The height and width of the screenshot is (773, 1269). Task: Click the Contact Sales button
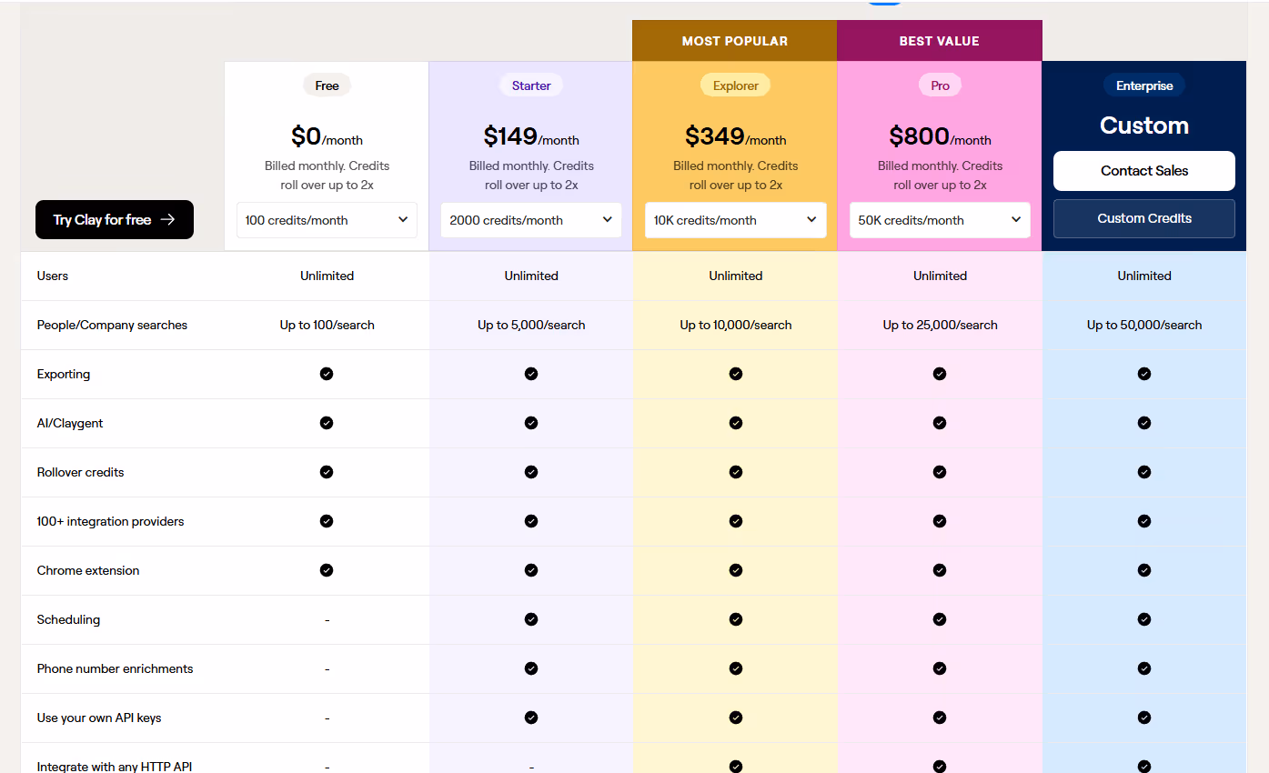pyautogui.click(x=1143, y=171)
